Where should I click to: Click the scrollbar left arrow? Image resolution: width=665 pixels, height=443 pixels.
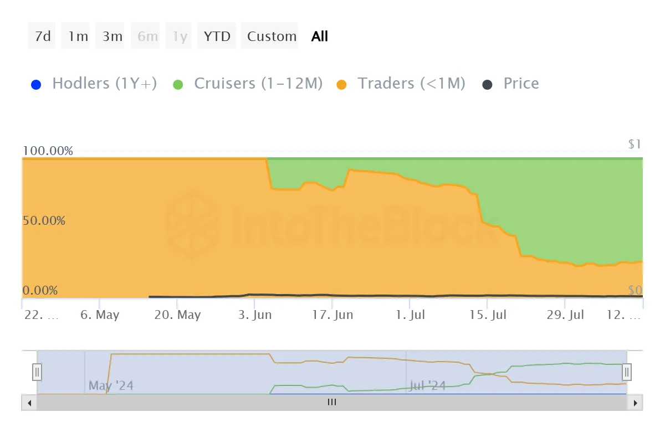click(x=29, y=403)
